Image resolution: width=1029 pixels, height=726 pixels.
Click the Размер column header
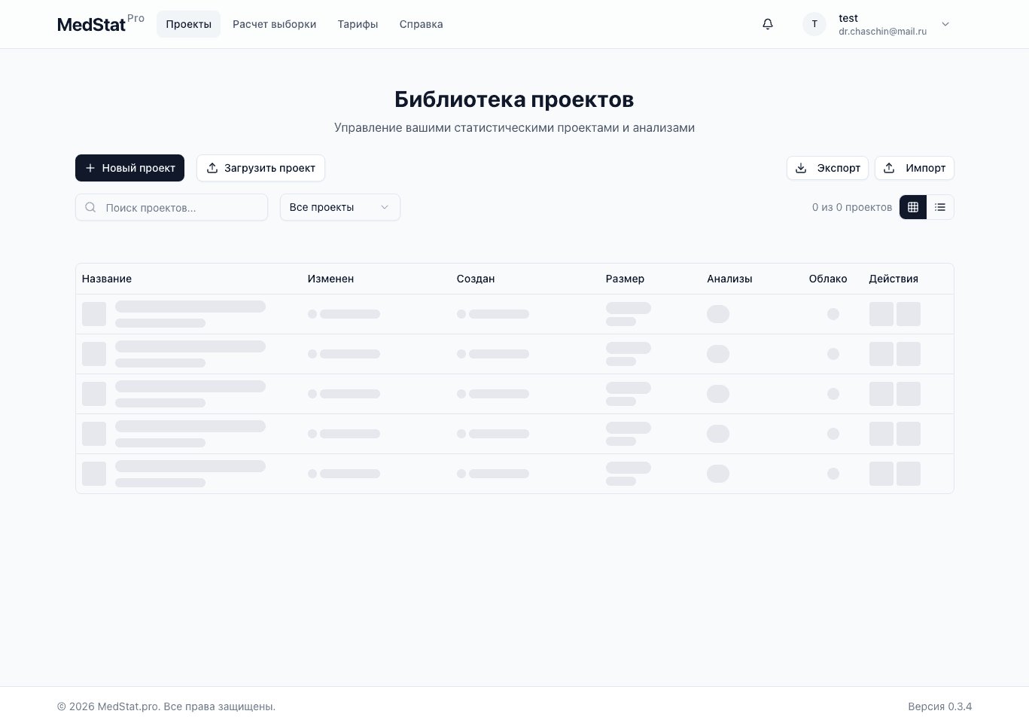click(x=625, y=279)
